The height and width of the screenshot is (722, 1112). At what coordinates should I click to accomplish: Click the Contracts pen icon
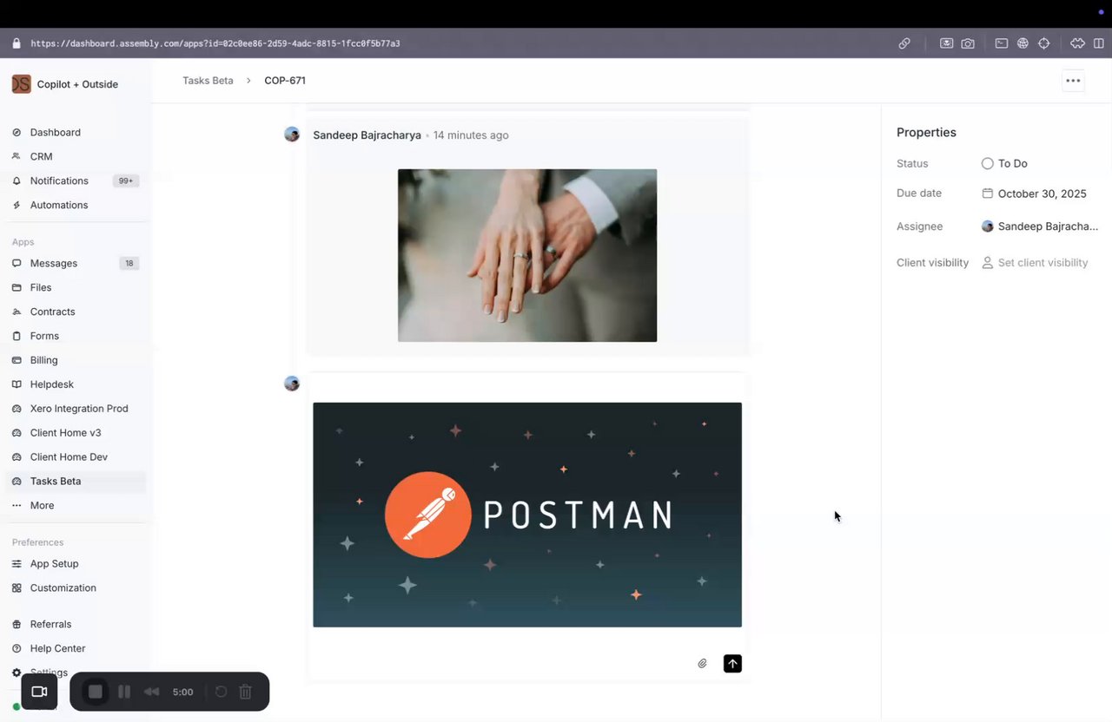(x=17, y=312)
